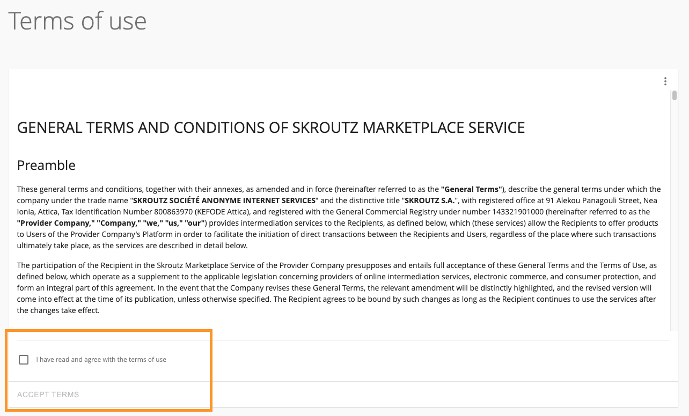Click the "Terms of use" page heading
689x416 pixels.
tap(77, 21)
